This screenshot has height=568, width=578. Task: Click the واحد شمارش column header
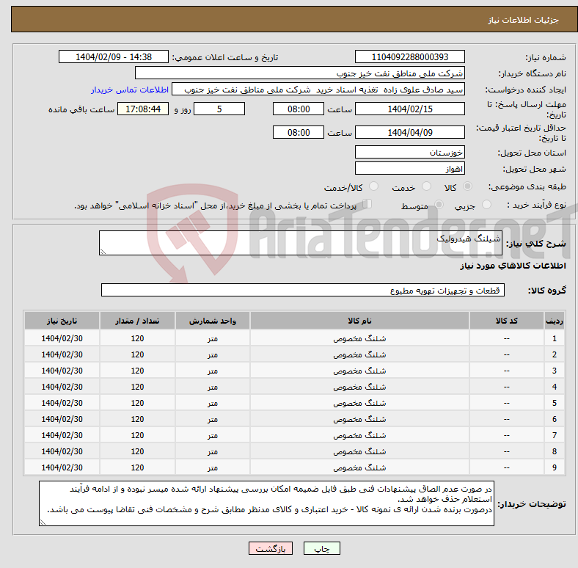213,321
